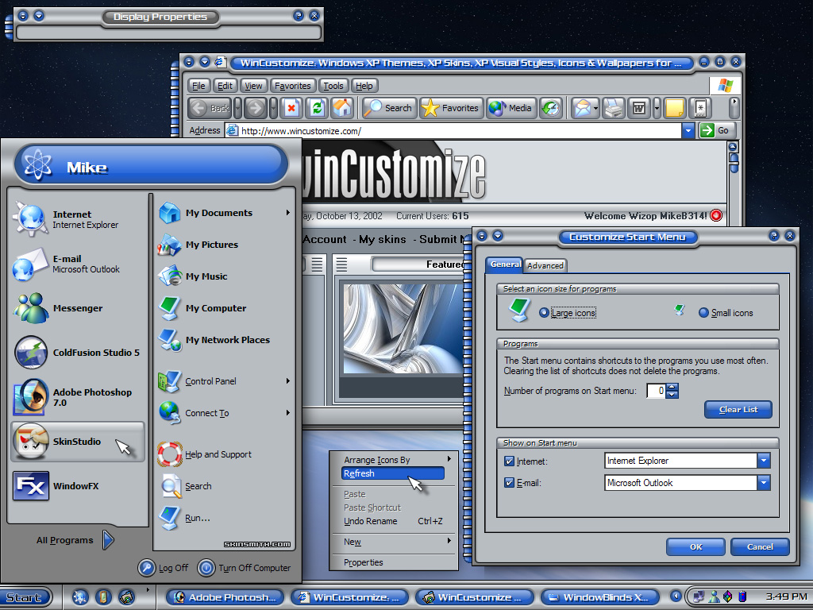Click the Refresh icon in browser toolbar
813x610 pixels.
click(x=317, y=108)
